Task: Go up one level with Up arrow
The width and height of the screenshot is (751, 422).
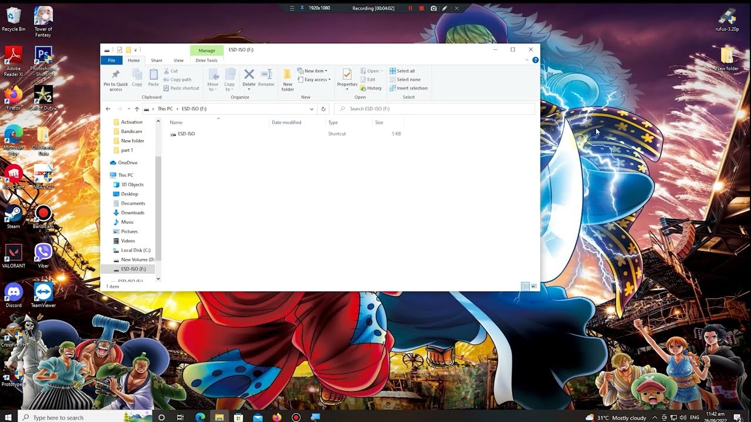Action: [x=137, y=109]
